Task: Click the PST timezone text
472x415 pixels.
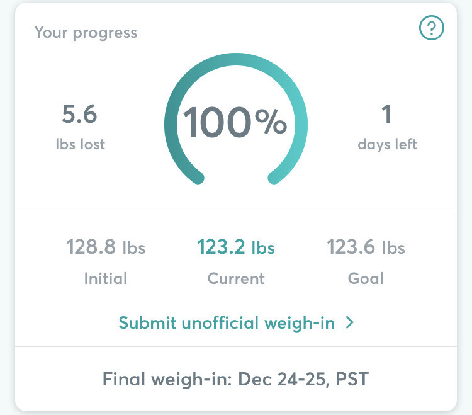Action: [x=352, y=380]
